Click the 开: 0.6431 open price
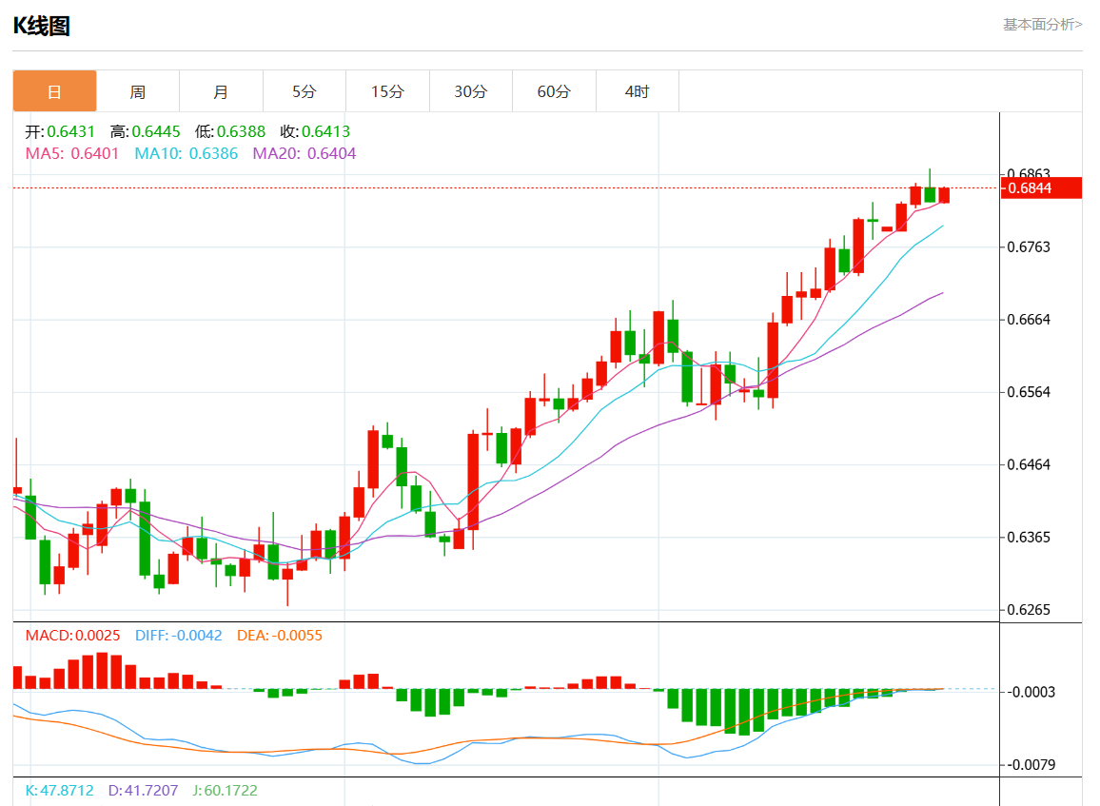This screenshot has width=1100, height=806. click(x=60, y=132)
